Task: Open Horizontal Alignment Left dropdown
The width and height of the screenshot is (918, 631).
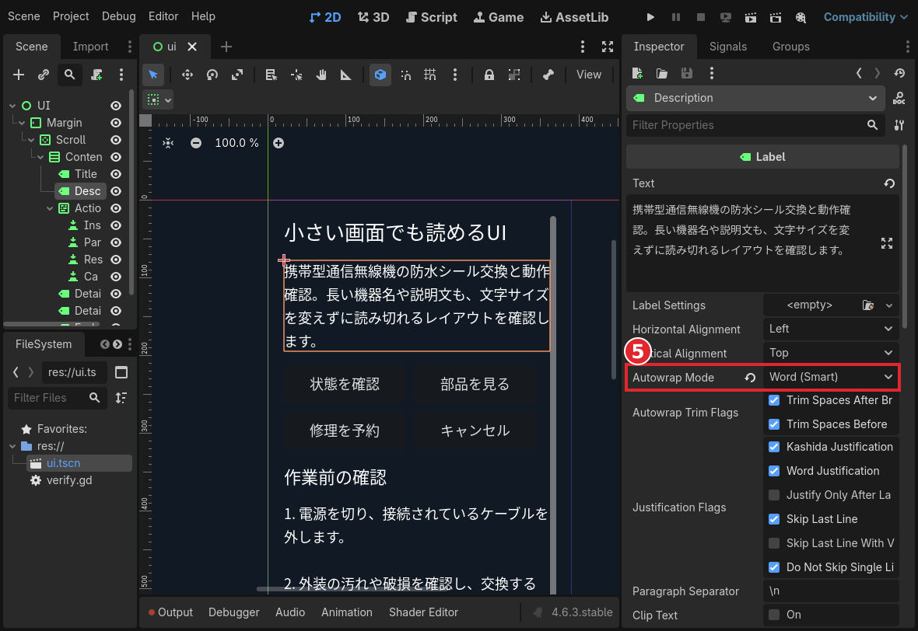Action: pyautogui.click(x=831, y=329)
